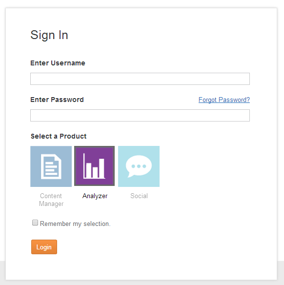Open the Forgot Password? link
Screen dimensions: 284x285
pos(224,100)
